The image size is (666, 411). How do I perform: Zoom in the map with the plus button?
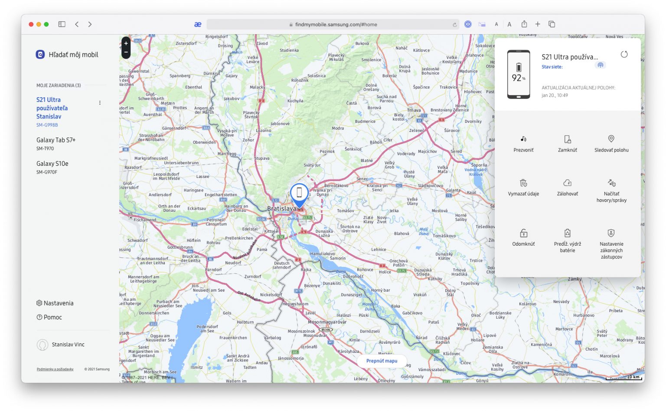(126, 43)
